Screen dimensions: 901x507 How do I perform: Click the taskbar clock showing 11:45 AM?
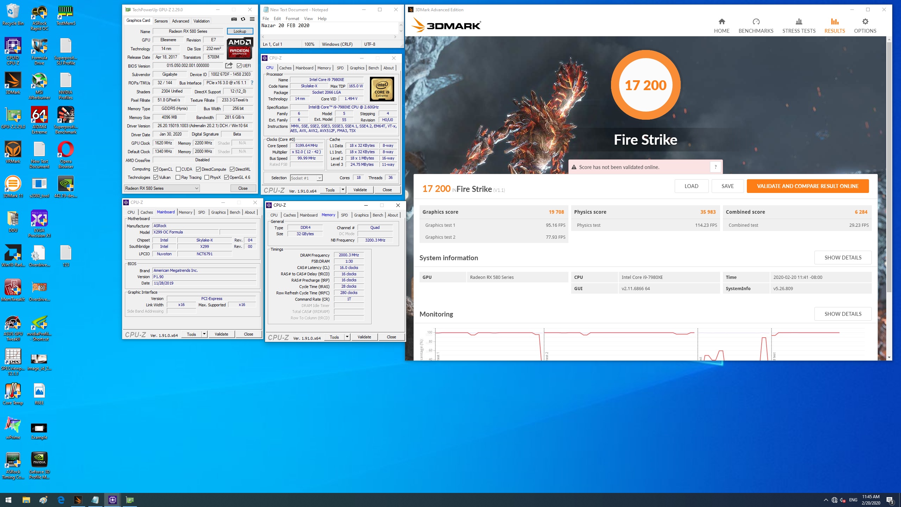click(x=870, y=500)
